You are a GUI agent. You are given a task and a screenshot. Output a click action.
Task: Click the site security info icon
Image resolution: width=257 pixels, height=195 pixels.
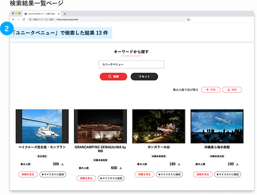(x=30, y=20)
